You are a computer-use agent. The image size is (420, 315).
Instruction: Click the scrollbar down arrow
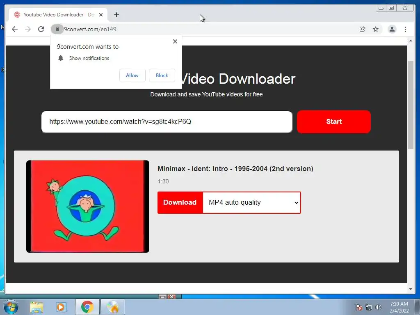point(411,289)
